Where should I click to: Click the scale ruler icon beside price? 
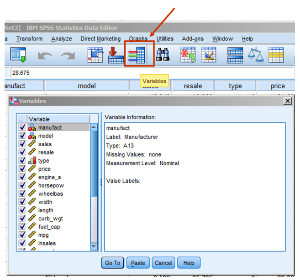pyautogui.click(x=32, y=168)
